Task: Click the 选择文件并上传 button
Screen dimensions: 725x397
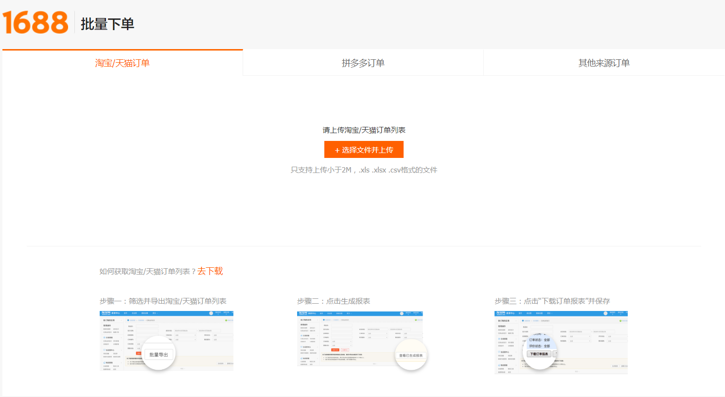Action: pyautogui.click(x=364, y=150)
